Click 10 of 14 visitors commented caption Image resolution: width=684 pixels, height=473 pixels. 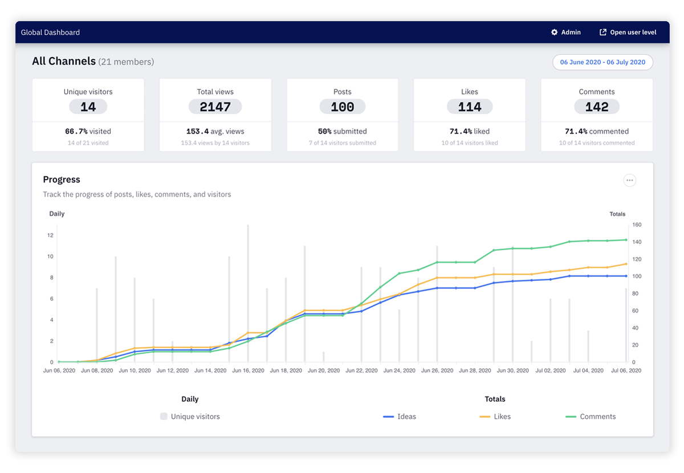pos(597,143)
